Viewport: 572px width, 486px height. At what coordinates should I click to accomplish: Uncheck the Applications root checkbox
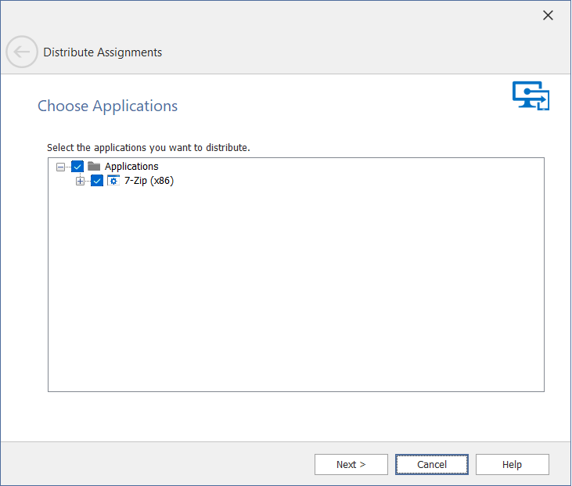click(x=77, y=166)
